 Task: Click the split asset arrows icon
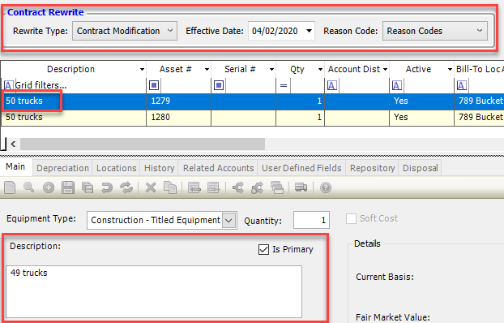pos(238,187)
